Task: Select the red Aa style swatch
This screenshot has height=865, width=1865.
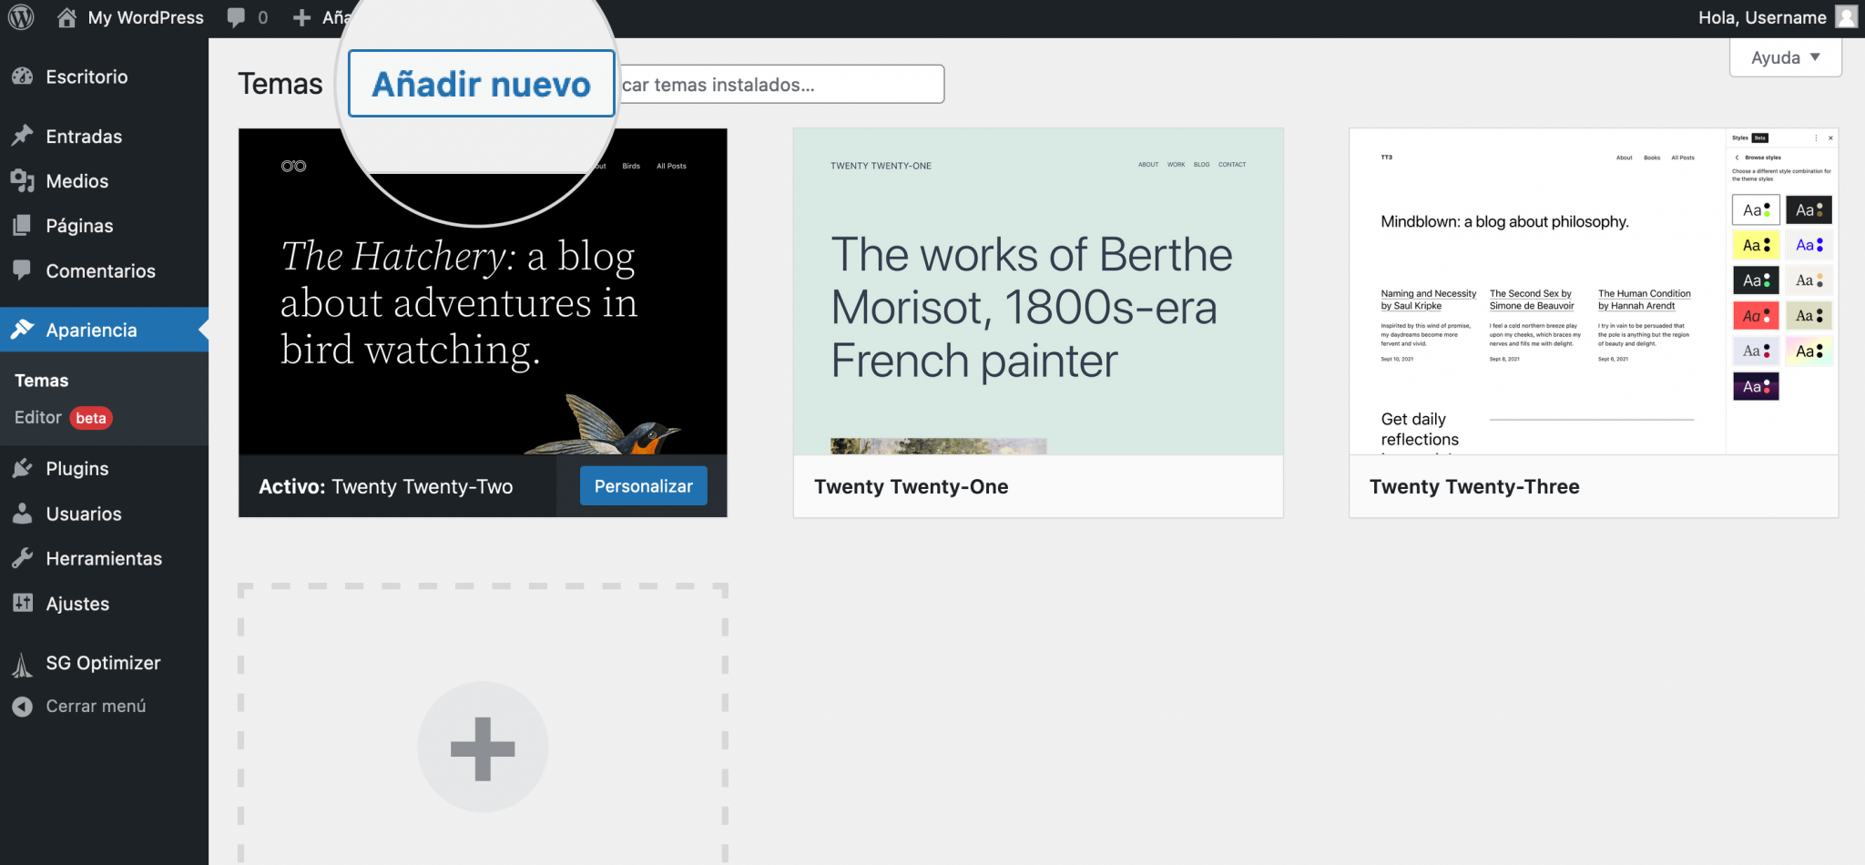Action: click(1755, 316)
